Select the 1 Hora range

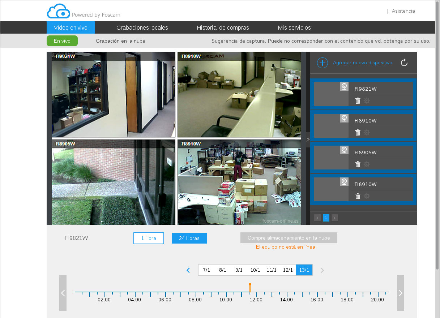point(149,238)
